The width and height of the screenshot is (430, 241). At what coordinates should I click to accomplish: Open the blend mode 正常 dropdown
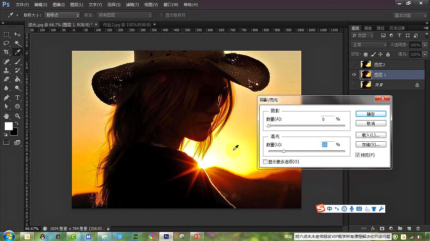point(369,45)
